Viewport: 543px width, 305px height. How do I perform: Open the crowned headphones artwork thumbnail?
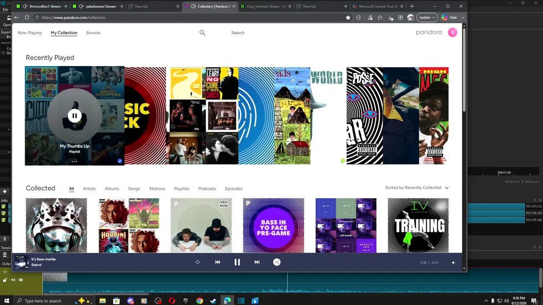(x=56, y=225)
